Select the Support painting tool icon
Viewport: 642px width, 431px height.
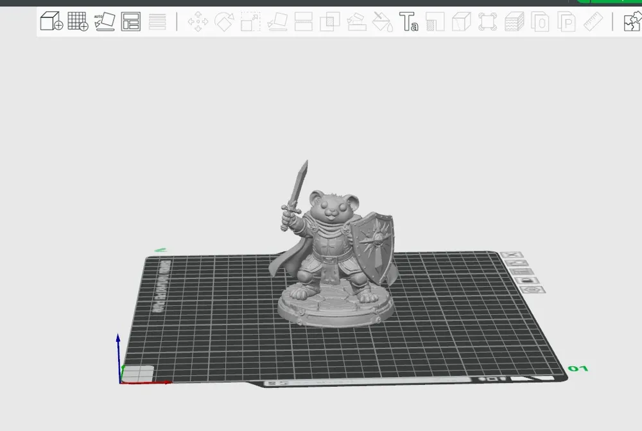(356, 21)
